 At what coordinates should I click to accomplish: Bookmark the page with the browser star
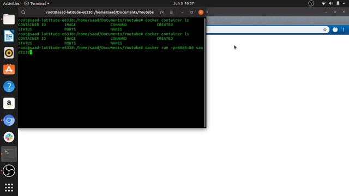[325, 29]
